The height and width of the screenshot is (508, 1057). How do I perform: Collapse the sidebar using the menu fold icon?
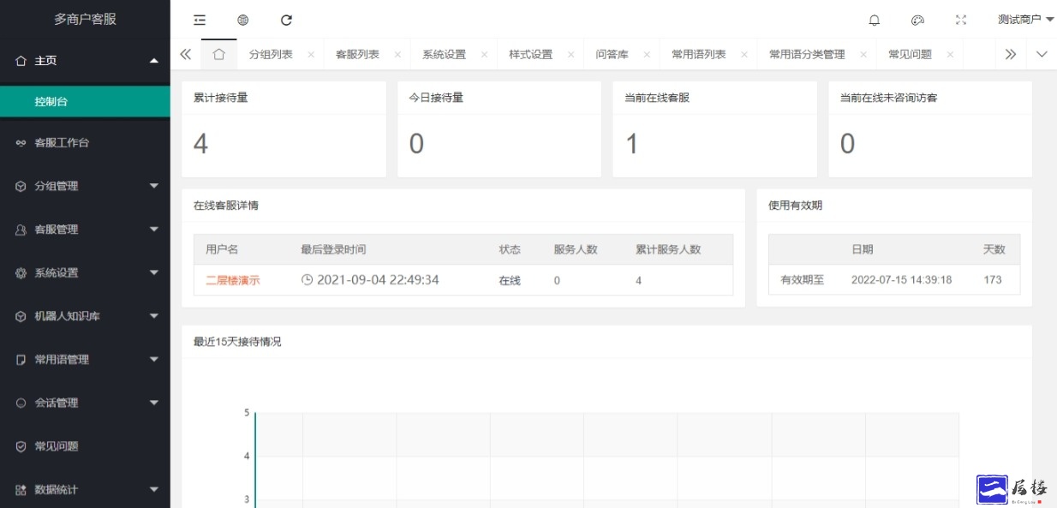(200, 20)
